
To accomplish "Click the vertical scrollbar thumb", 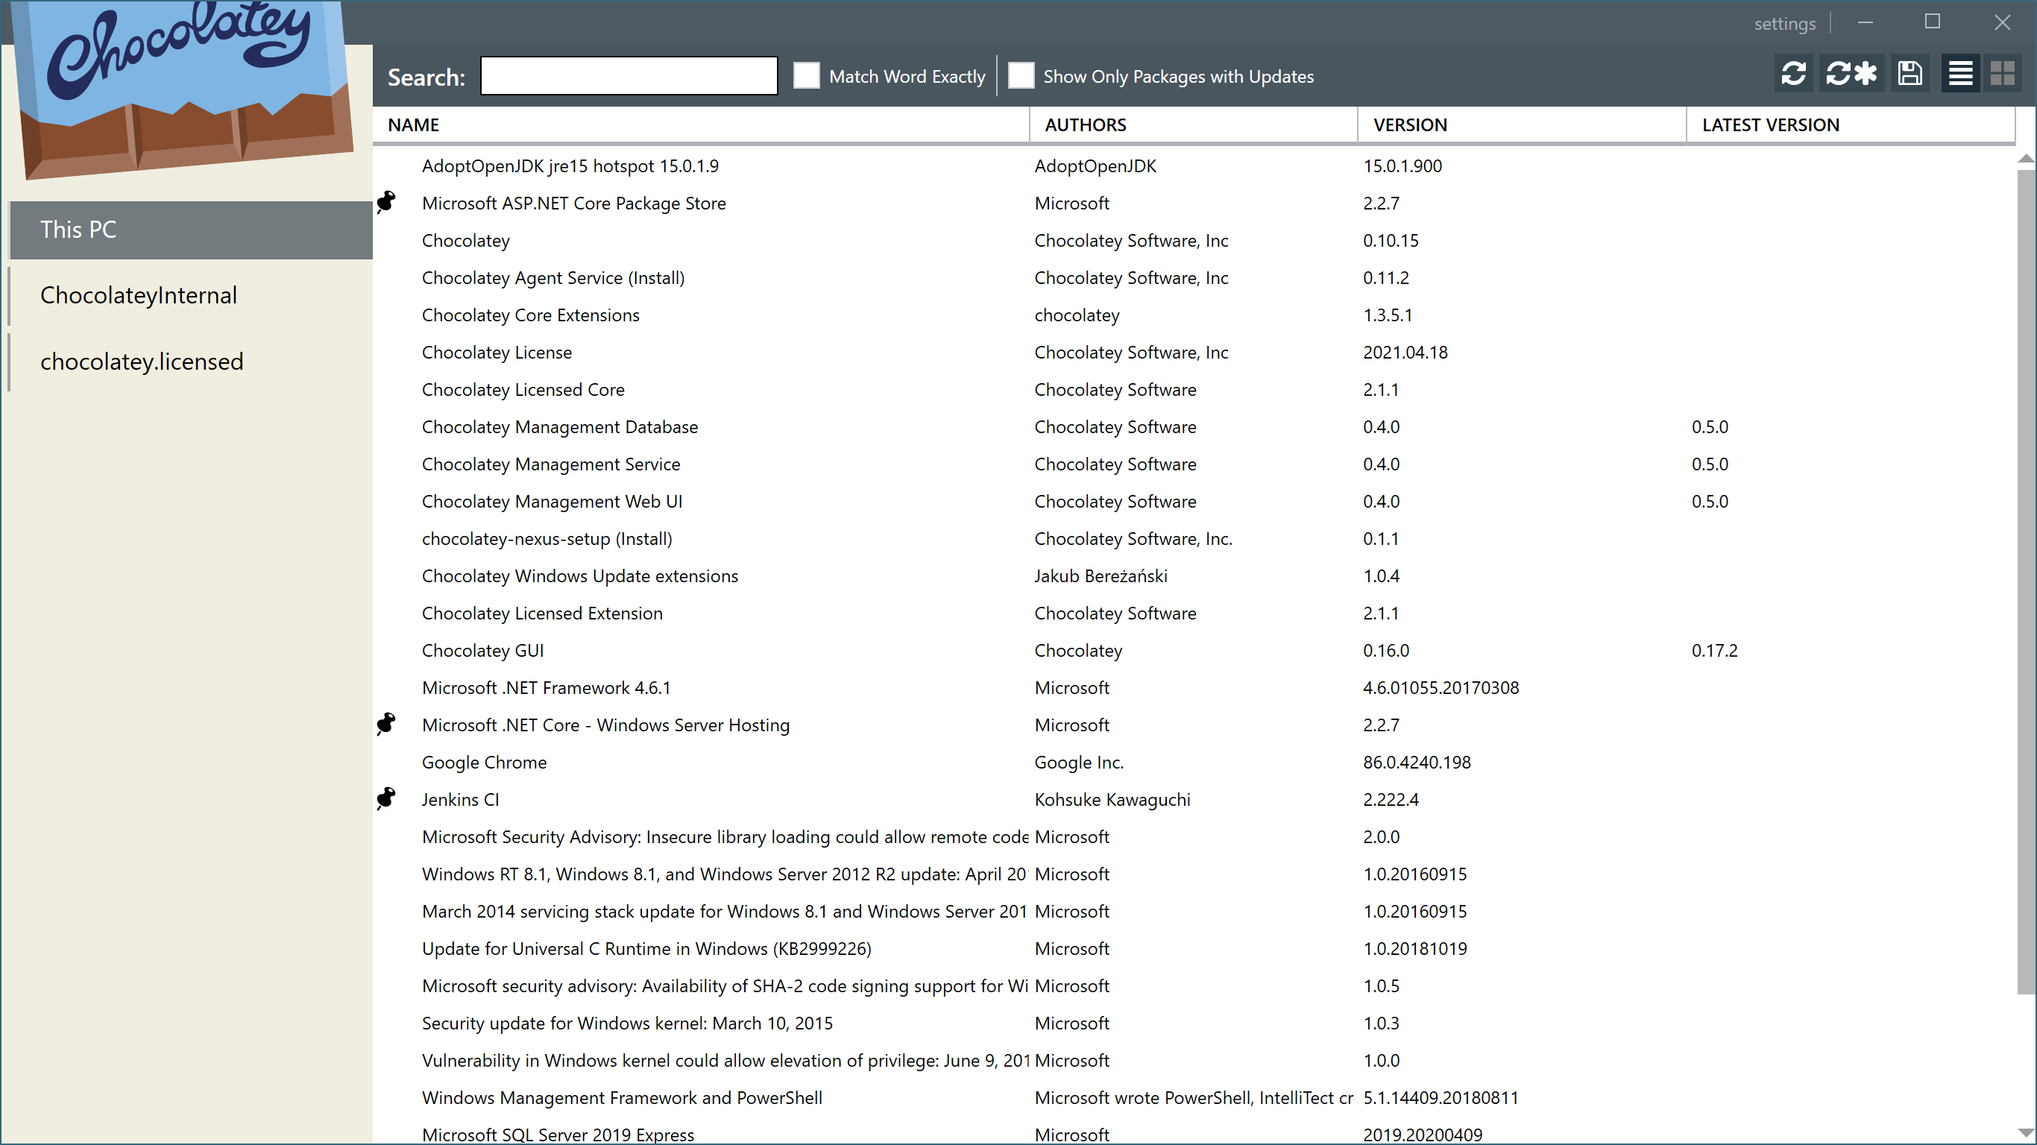I will click(x=2026, y=581).
